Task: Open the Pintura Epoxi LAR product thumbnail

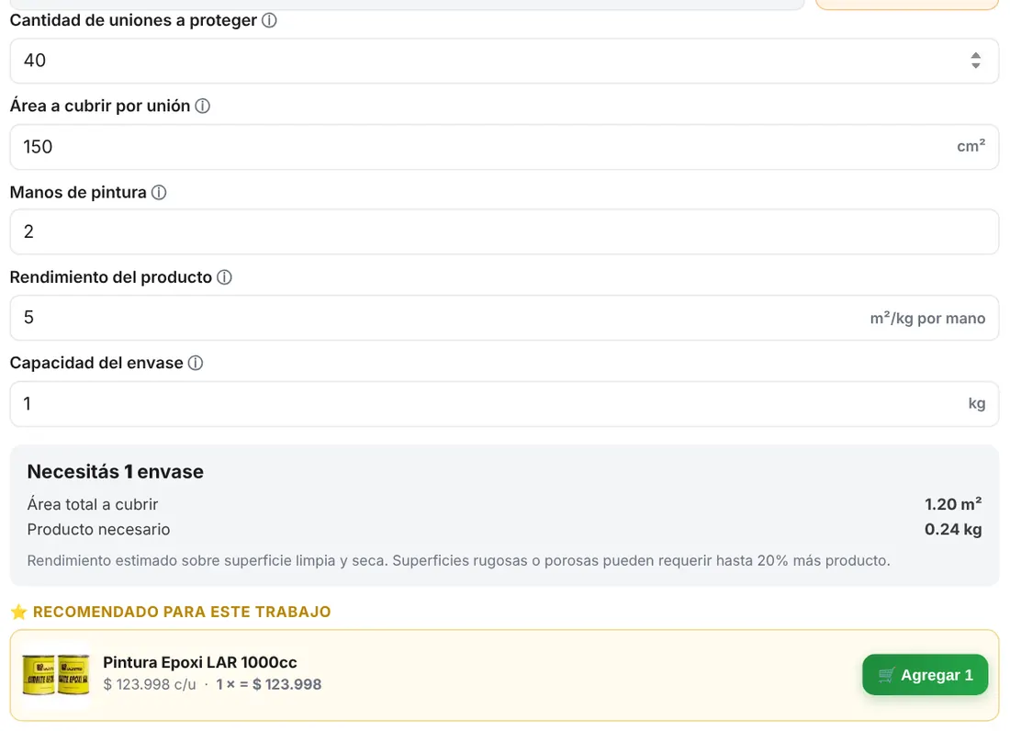Action: pyautogui.click(x=56, y=675)
